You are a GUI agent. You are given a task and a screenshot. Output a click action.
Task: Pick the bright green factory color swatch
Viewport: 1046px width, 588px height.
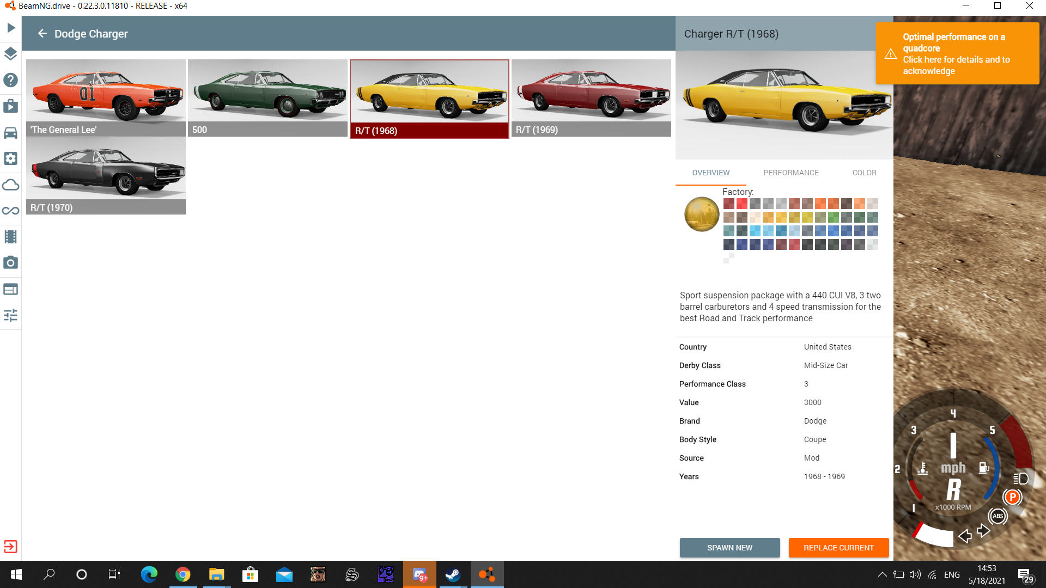coord(834,217)
